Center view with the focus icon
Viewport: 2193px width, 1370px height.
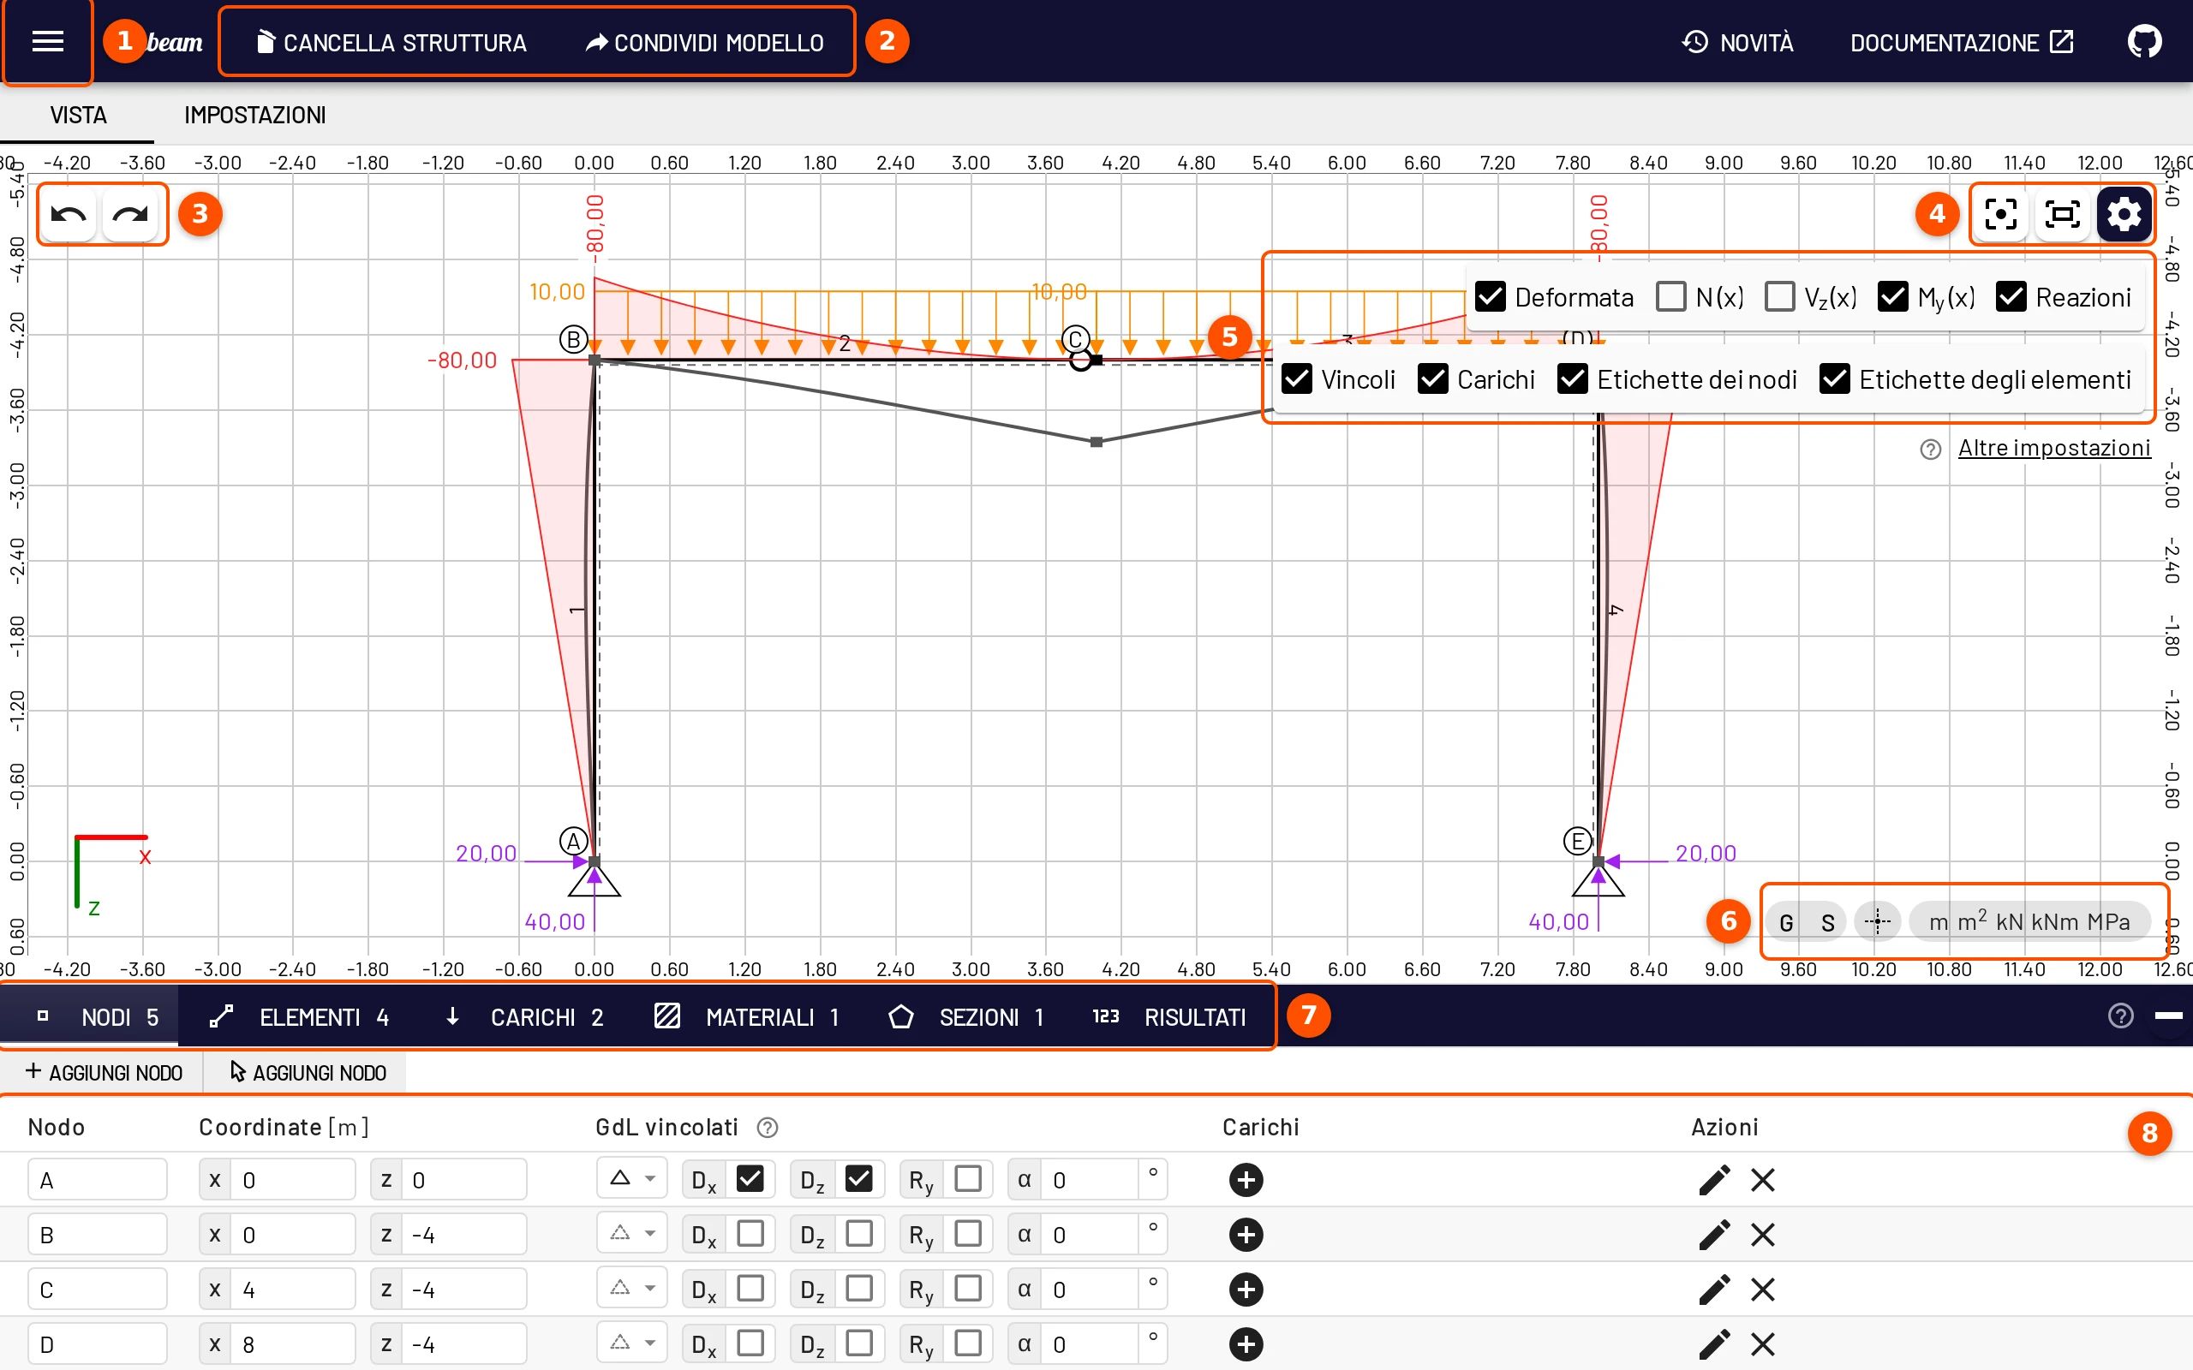(x=2000, y=215)
